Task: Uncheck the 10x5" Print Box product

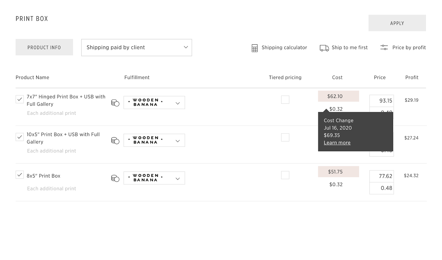Action: click(20, 137)
